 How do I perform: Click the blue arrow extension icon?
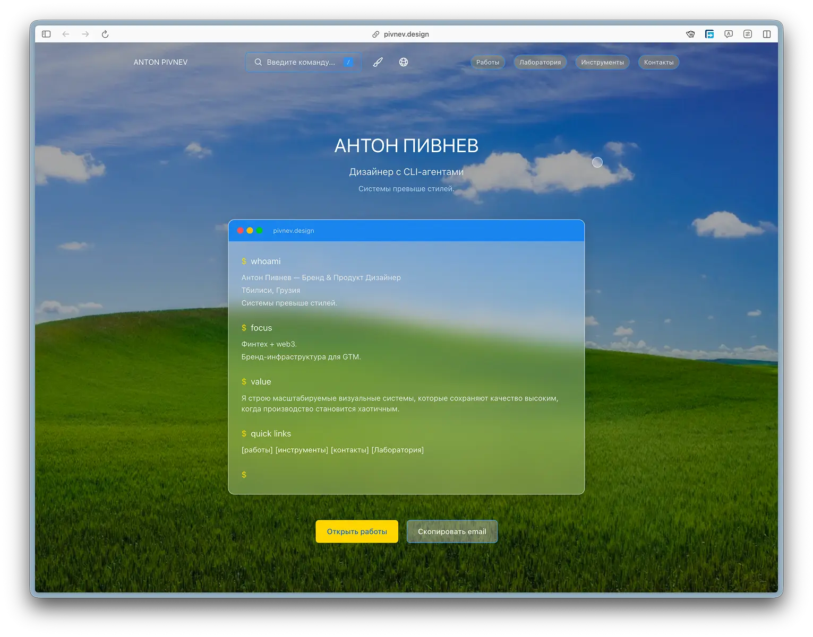click(709, 34)
